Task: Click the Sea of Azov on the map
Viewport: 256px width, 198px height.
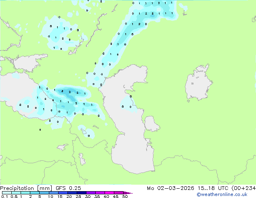Action: click(29, 63)
